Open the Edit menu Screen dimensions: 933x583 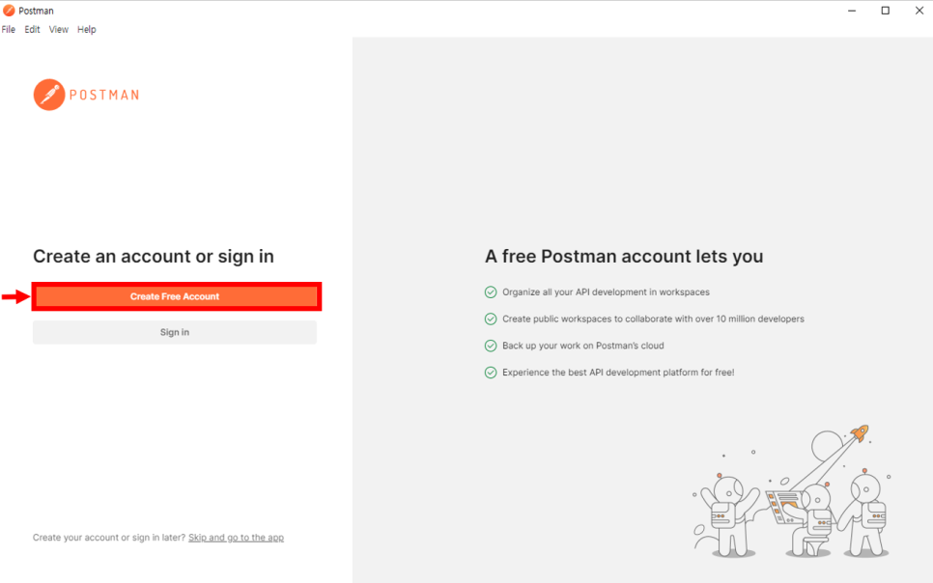(x=33, y=30)
